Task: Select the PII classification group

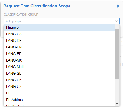Action: point(59,93)
